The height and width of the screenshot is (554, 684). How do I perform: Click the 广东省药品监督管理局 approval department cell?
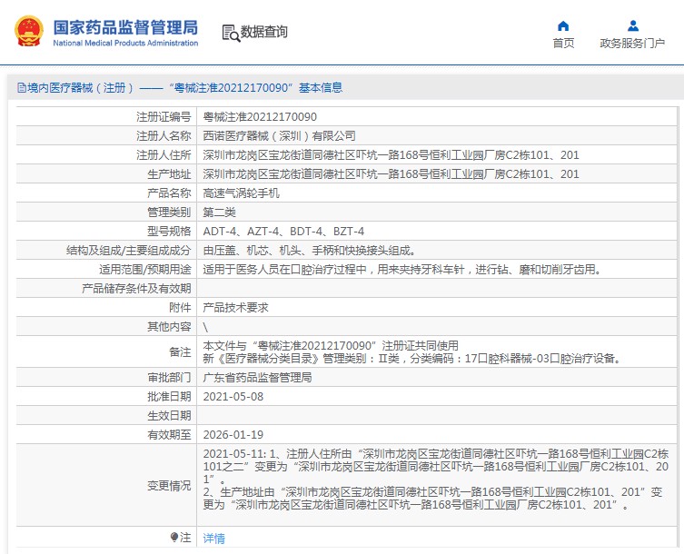pyautogui.click(x=257, y=377)
